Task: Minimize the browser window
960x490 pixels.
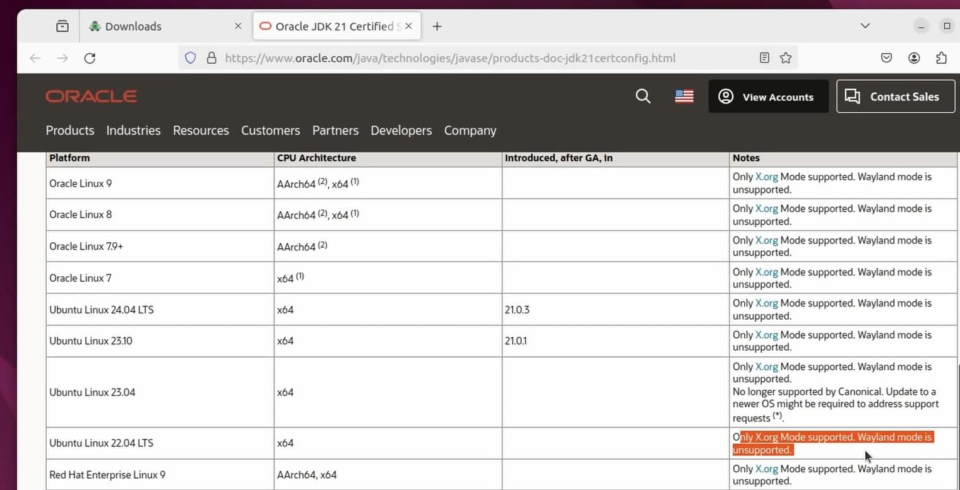Action: pyautogui.click(x=921, y=26)
